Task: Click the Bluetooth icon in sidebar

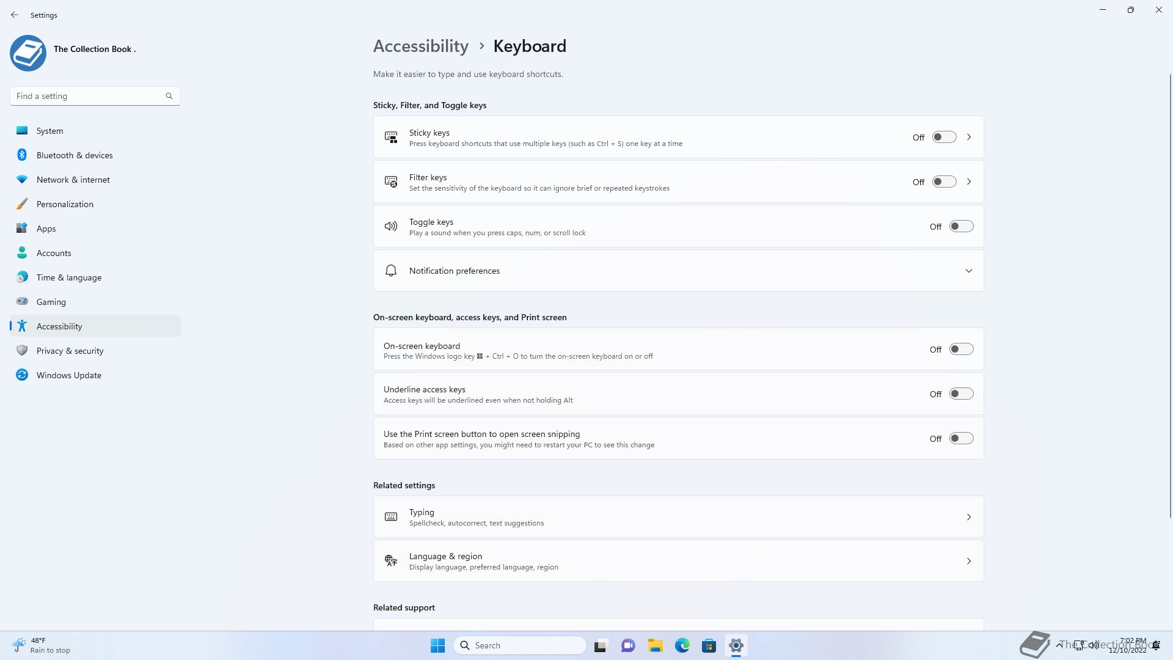Action: 22,155
